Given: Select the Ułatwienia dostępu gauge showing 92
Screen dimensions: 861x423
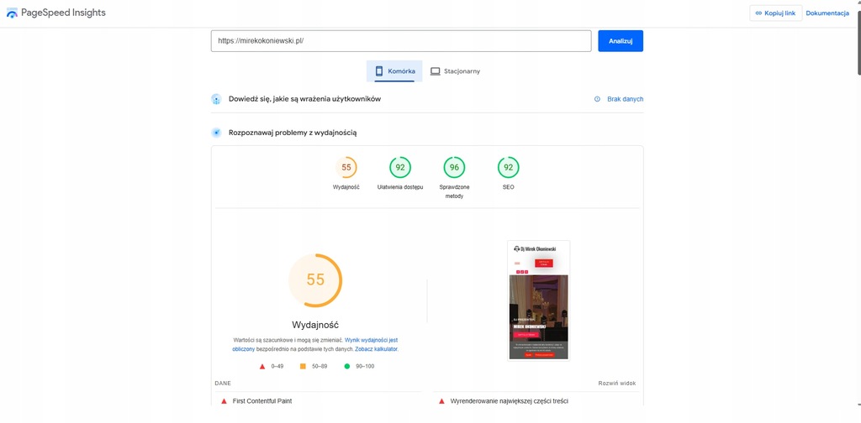Looking at the screenshot, I should (400, 168).
